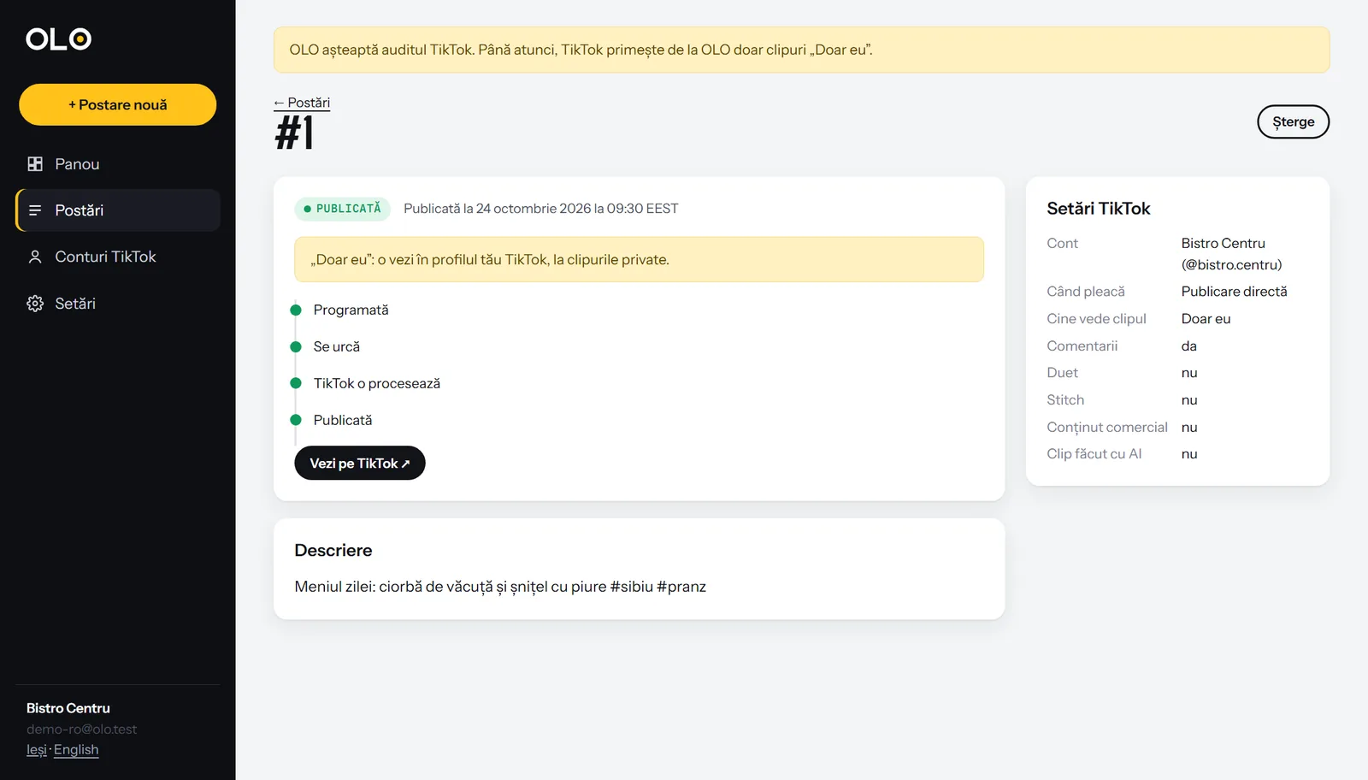Click the PUBLICATĂ status badge
Viewport: 1368px width, 780px height.
click(x=343, y=209)
